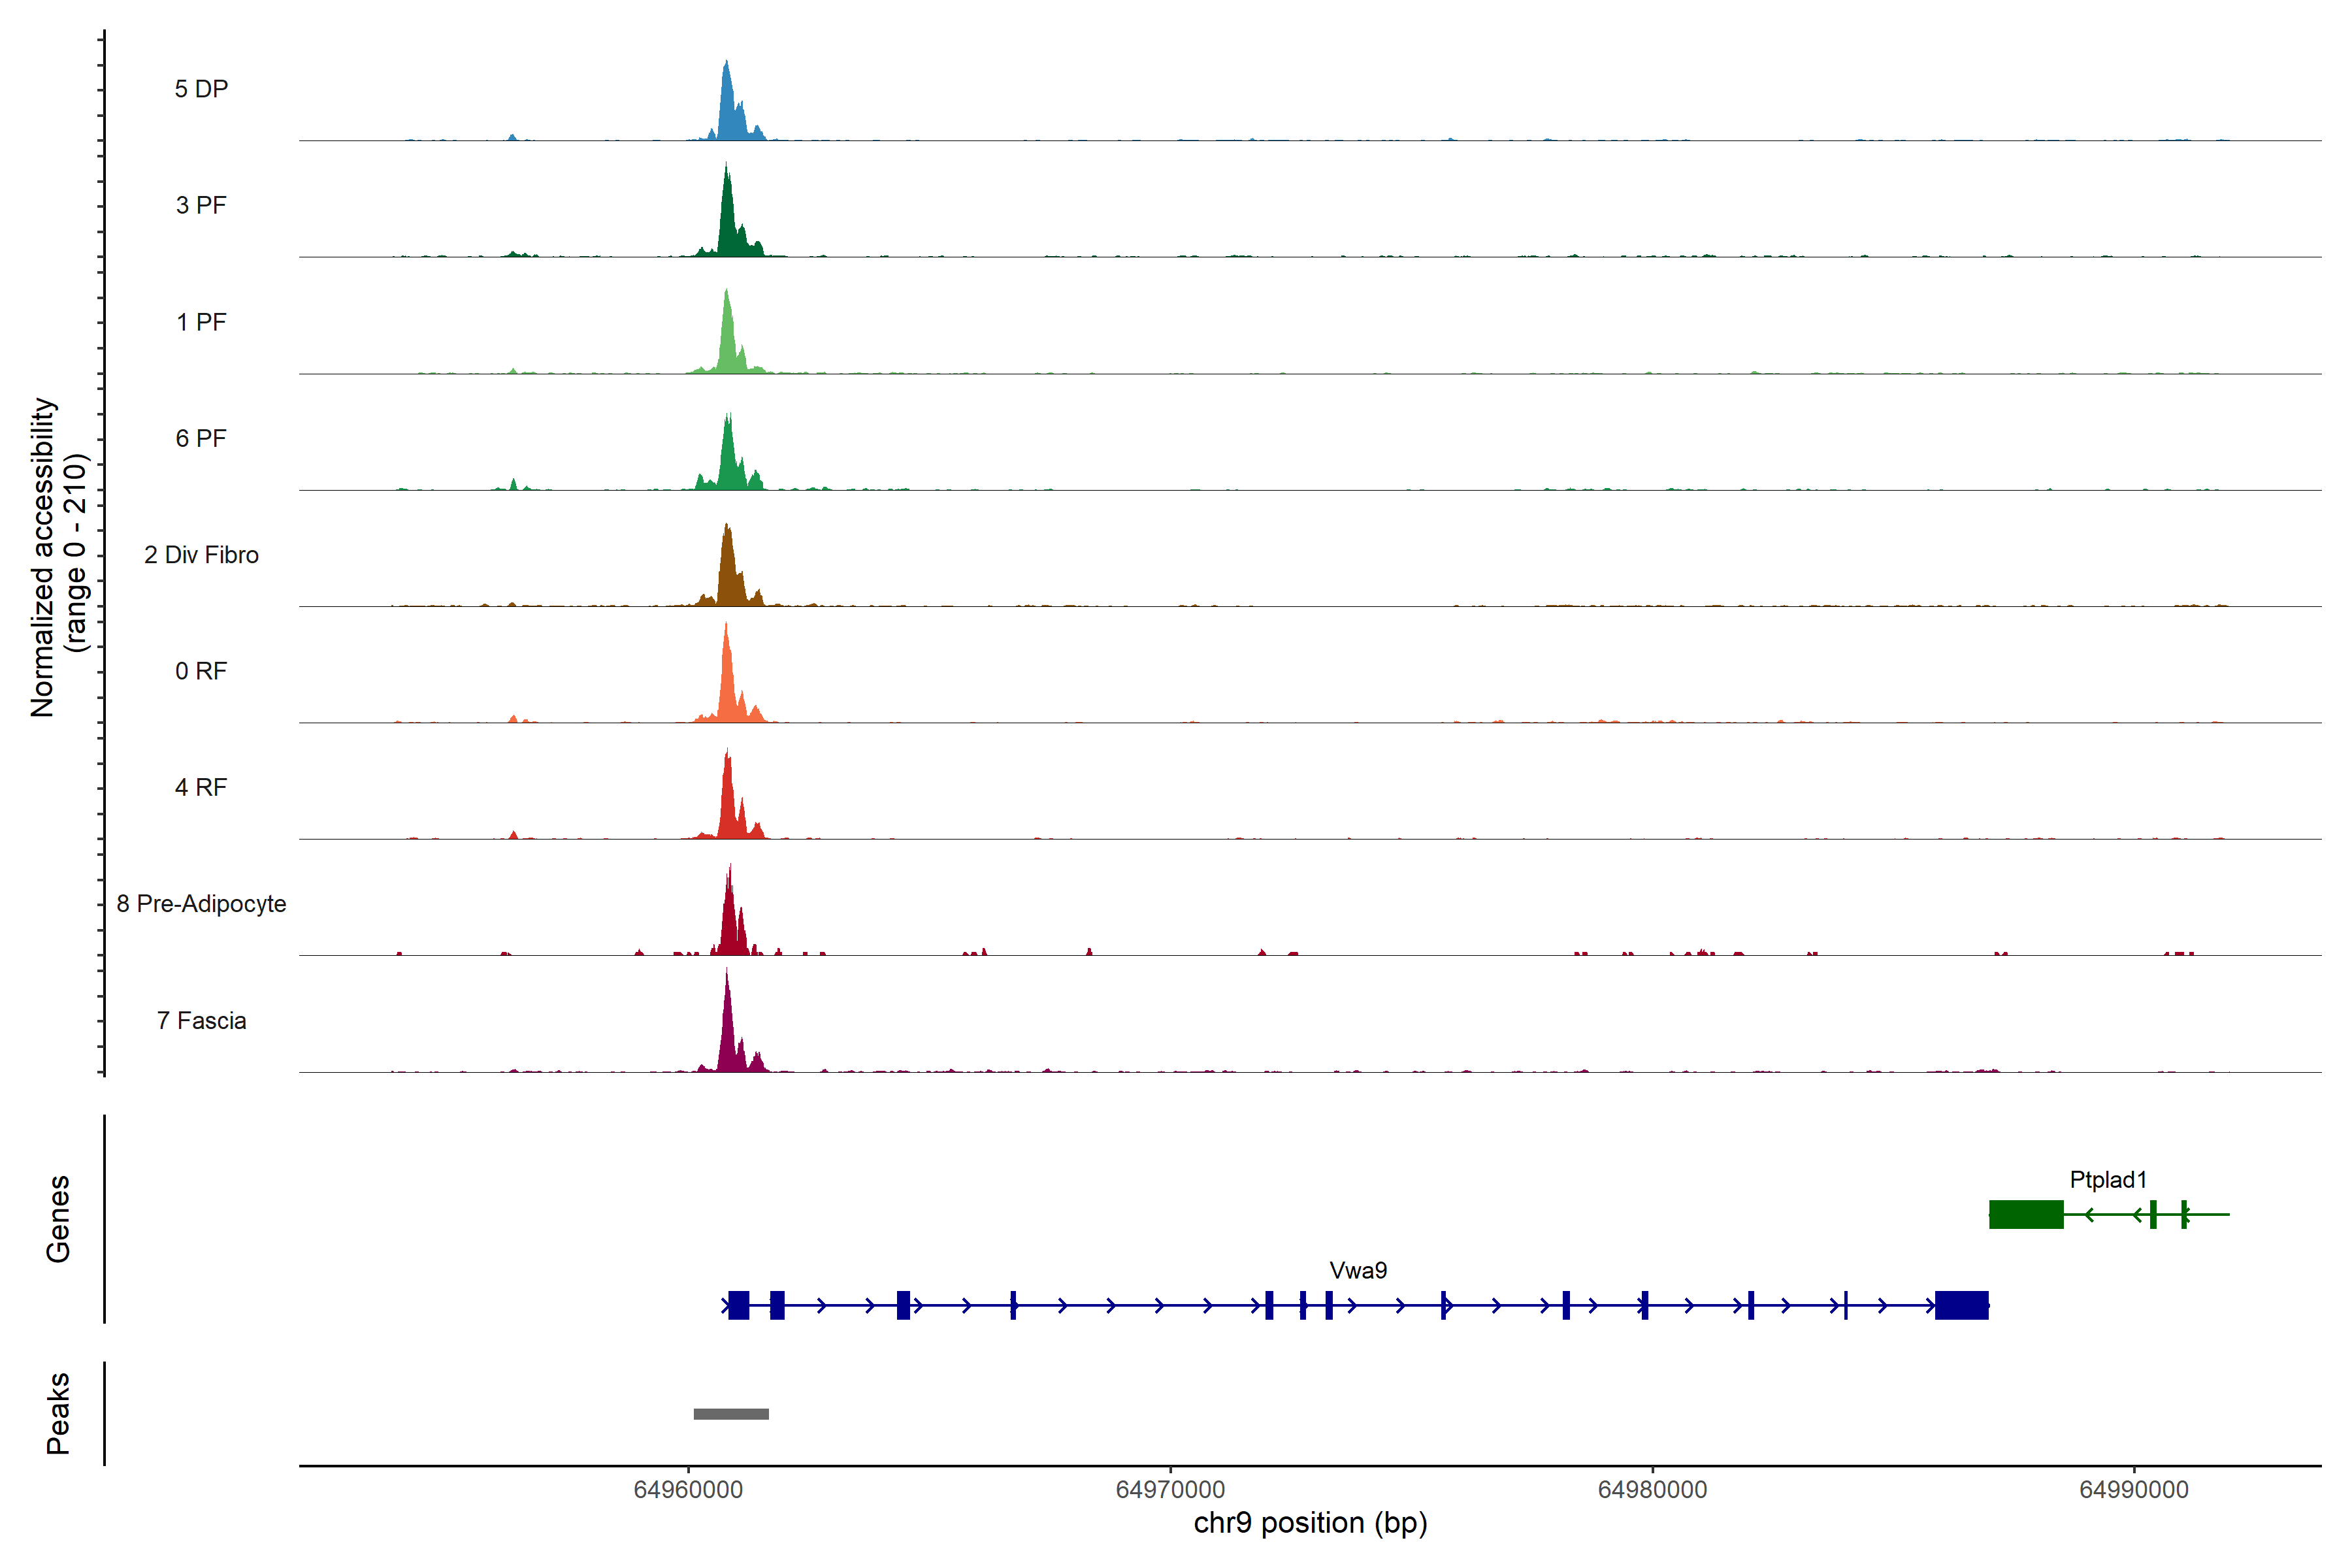2352x1568 pixels.
Task: Click the 0 RF track label
Action: point(201,671)
